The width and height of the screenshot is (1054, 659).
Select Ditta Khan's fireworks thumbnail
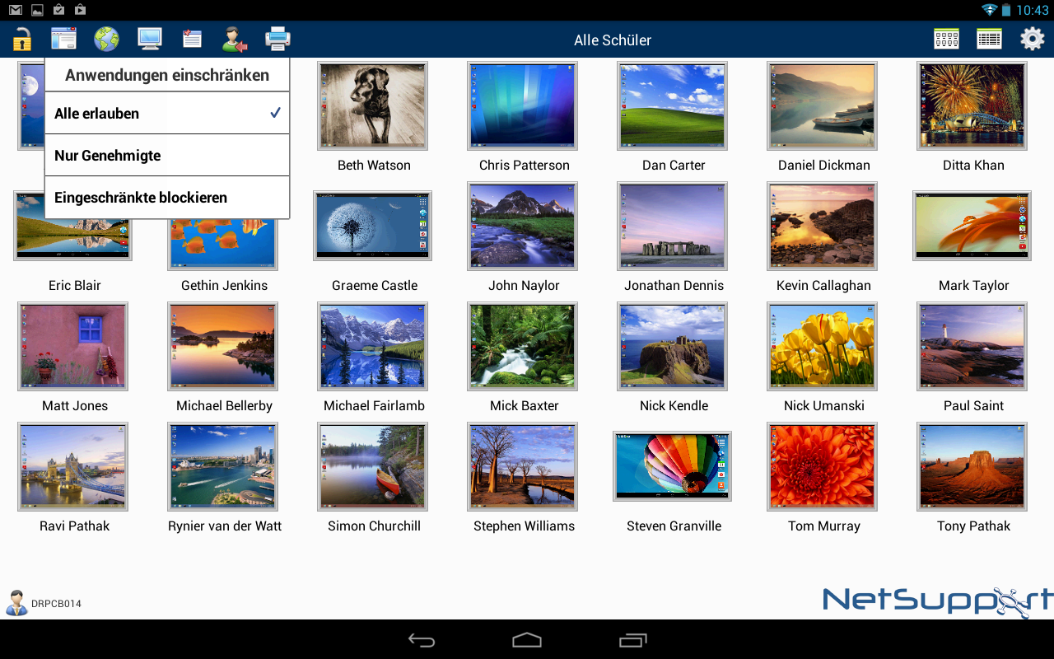(972, 105)
